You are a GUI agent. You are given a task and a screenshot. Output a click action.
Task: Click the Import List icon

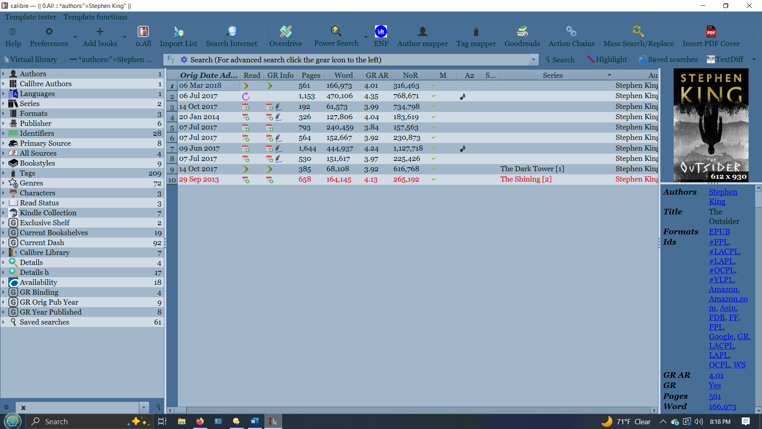(x=178, y=32)
